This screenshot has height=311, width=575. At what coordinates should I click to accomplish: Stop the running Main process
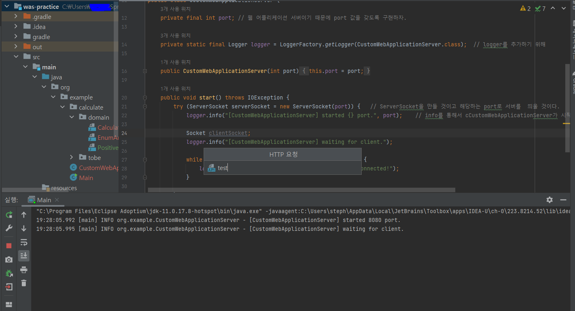tap(9, 245)
